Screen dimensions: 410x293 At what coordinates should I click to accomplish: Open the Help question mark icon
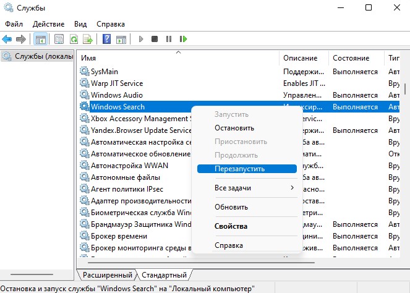point(106,39)
